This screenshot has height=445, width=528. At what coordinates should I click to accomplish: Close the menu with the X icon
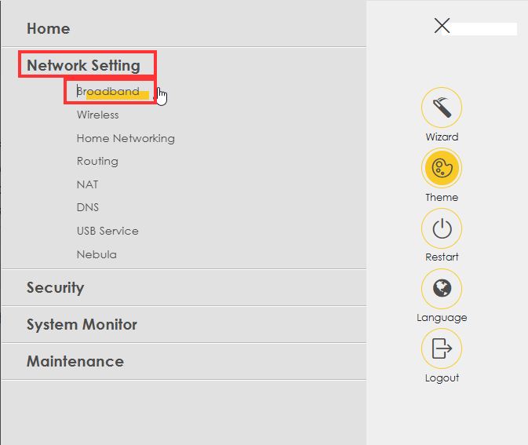[442, 26]
